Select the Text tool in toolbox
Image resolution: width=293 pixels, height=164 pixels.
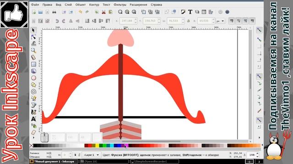pos(33,119)
